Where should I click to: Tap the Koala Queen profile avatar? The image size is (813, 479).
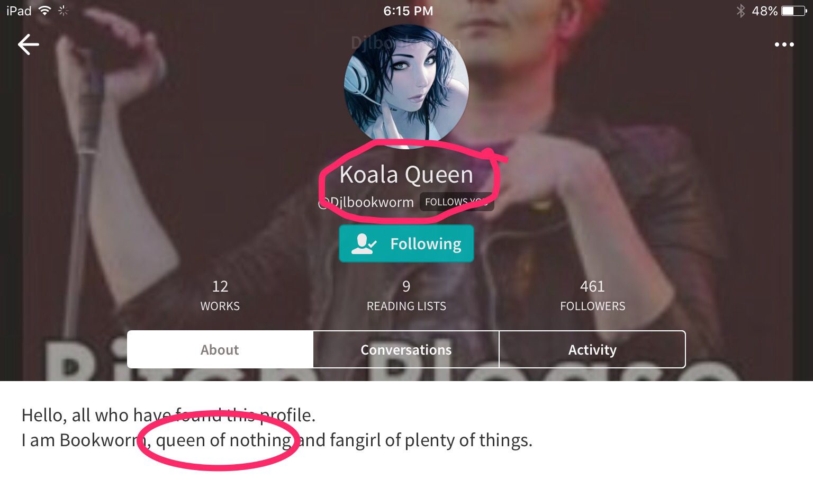[406, 86]
